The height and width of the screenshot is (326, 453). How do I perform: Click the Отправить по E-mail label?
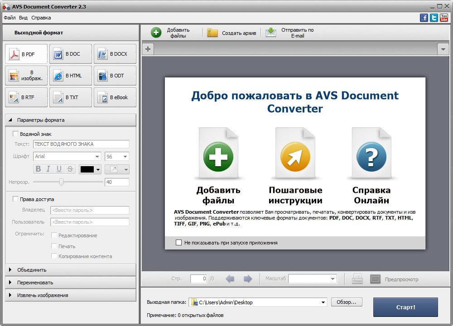(298, 33)
